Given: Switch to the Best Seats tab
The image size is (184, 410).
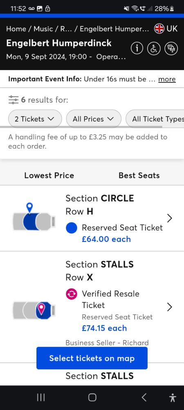Looking at the screenshot, I should tap(139, 175).
